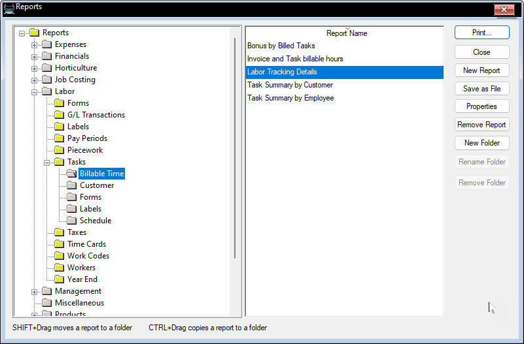Click the Job Costing folder icon

pyautogui.click(x=46, y=80)
